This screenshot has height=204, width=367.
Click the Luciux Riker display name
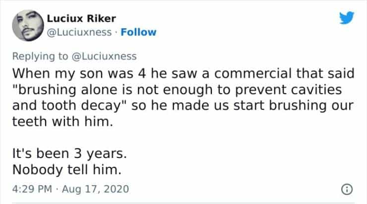pos(81,19)
